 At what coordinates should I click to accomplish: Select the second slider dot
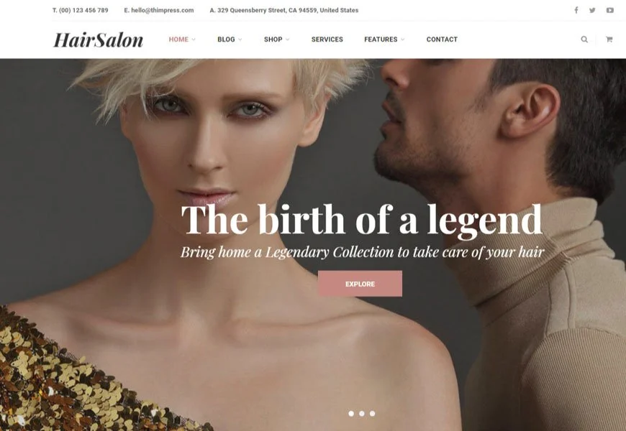coord(362,414)
